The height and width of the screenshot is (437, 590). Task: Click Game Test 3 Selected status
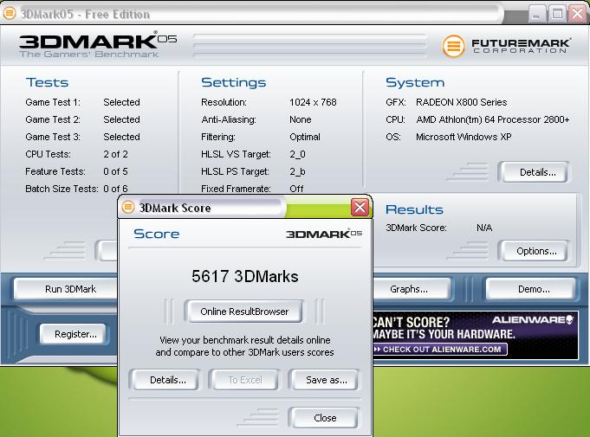(x=121, y=137)
